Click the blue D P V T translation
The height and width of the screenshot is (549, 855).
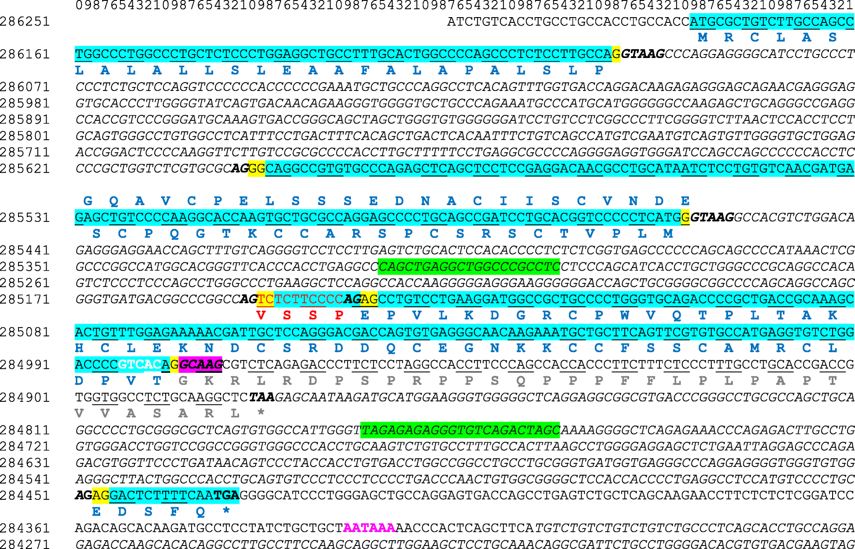(x=118, y=381)
